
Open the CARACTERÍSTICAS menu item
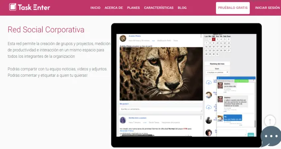point(159,8)
